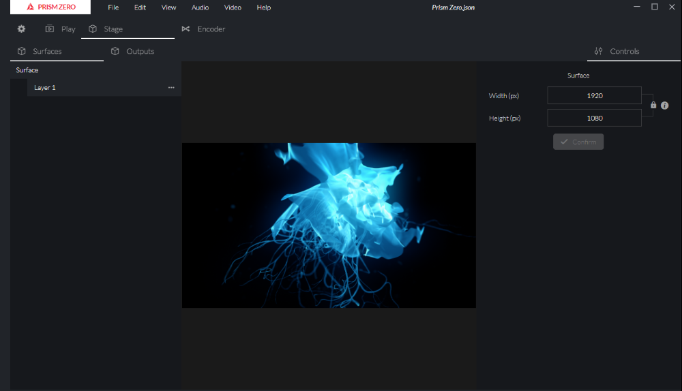The image size is (682, 391).
Task: Switch to the Stage tab
Action: click(106, 29)
